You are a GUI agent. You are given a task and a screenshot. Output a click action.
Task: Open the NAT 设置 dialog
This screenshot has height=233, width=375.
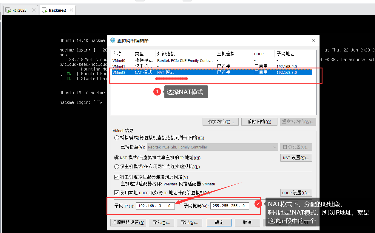tap(296, 158)
